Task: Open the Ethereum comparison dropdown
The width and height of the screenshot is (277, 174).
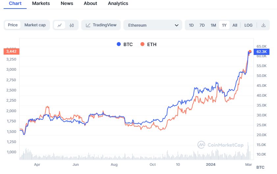Action: point(153,25)
